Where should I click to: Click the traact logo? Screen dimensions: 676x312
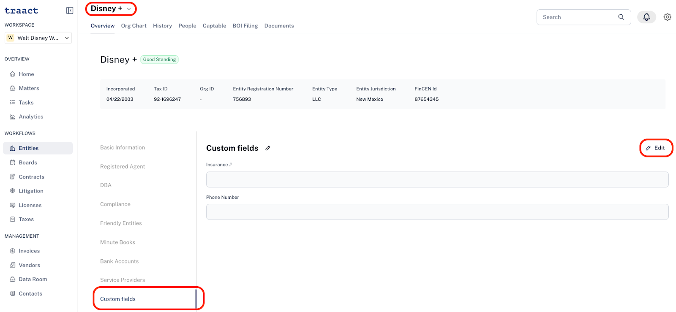click(x=21, y=11)
